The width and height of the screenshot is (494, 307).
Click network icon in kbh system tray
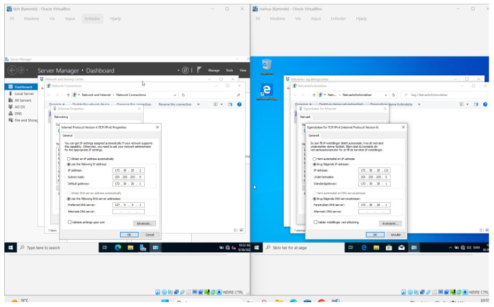tap(227, 248)
